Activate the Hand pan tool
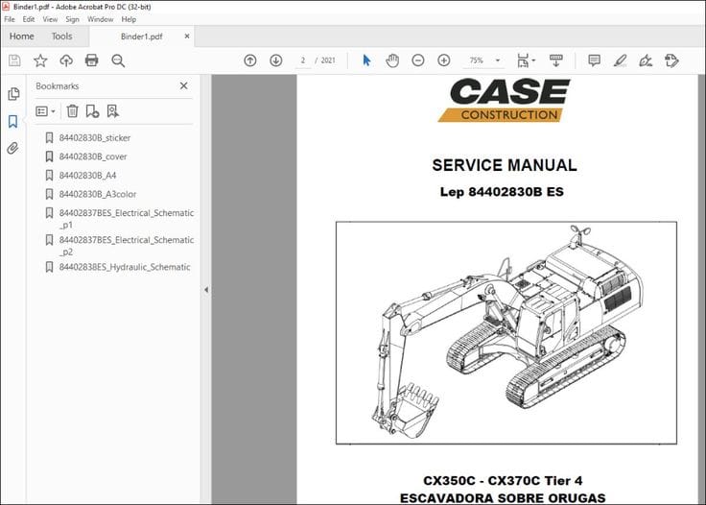The height and width of the screenshot is (505, 706). click(x=392, y=60)
